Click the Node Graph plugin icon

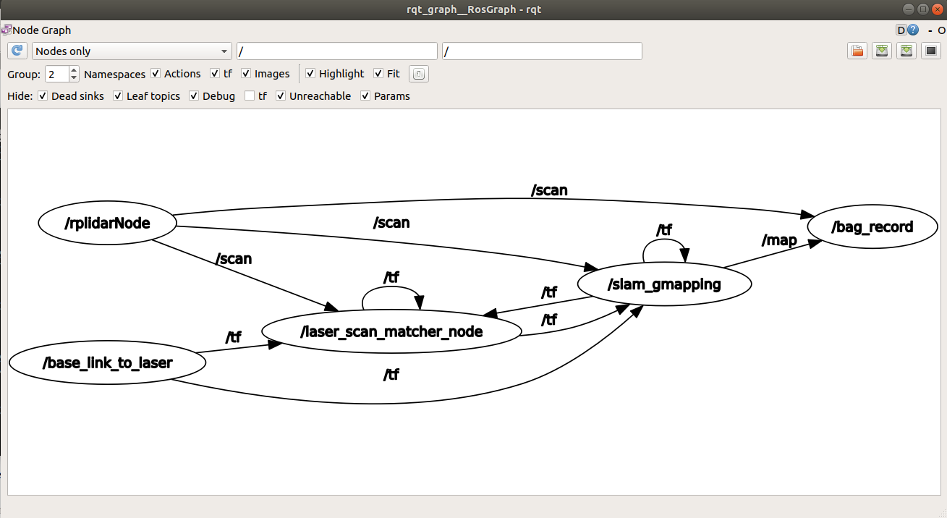tap(6, 30)
